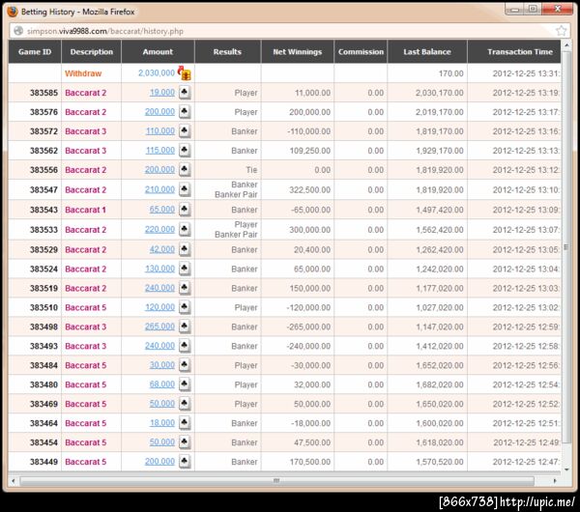Screen dimensions: 580x512
Task: Click the card icon for game 383454
Action: (185, 441)
